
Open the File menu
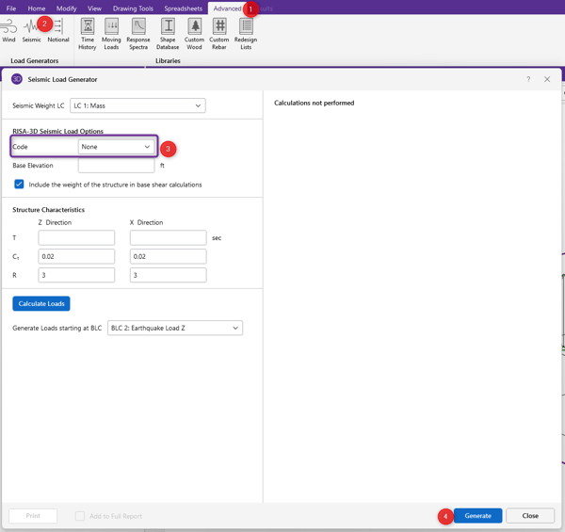(11, 8)
